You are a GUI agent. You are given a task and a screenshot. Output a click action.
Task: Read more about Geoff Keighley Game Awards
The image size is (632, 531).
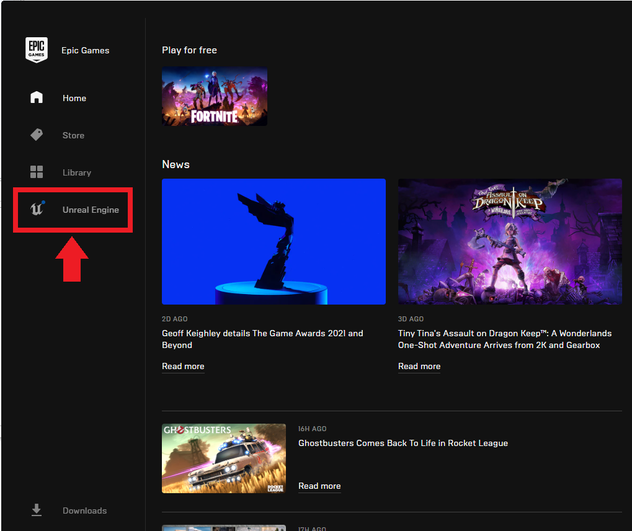coord(183,367)
